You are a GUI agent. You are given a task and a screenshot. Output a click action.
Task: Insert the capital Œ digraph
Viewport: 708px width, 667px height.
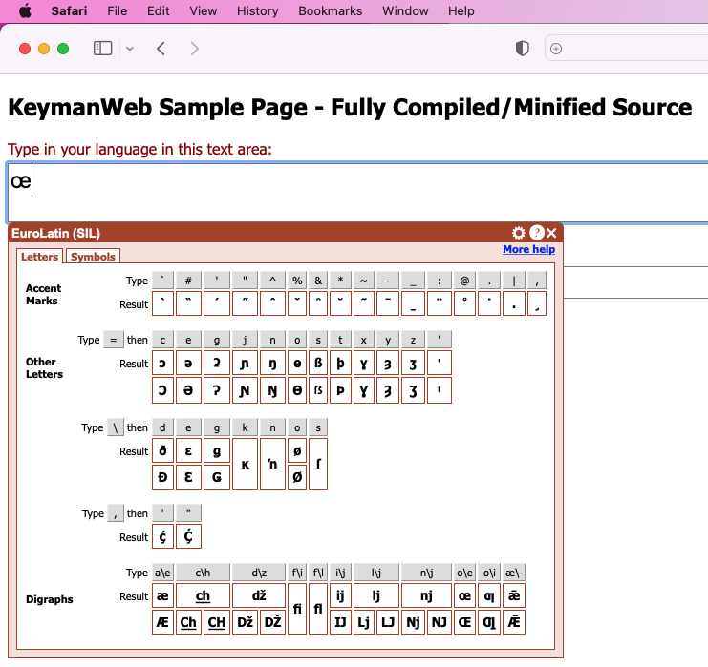click(x=464, y=622)
